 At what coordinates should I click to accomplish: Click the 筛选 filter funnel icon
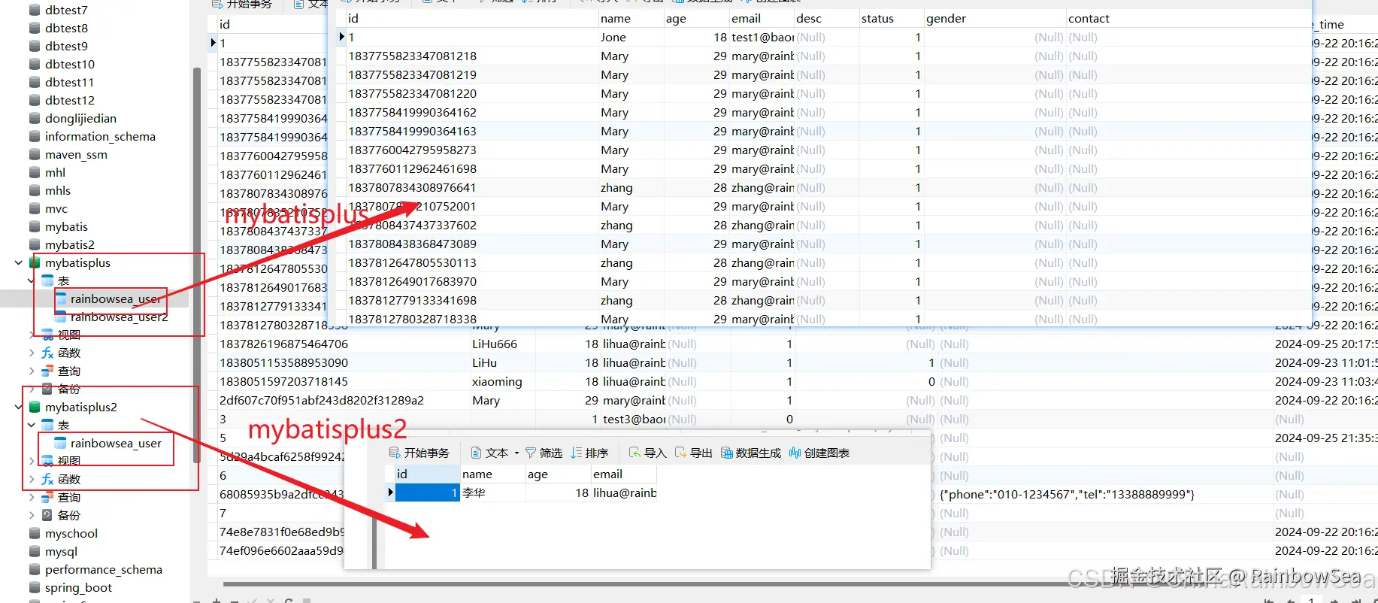tap(531, 453)
